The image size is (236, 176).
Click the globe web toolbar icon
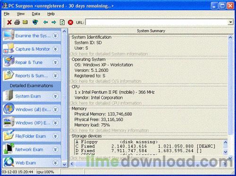pos(35,22)
